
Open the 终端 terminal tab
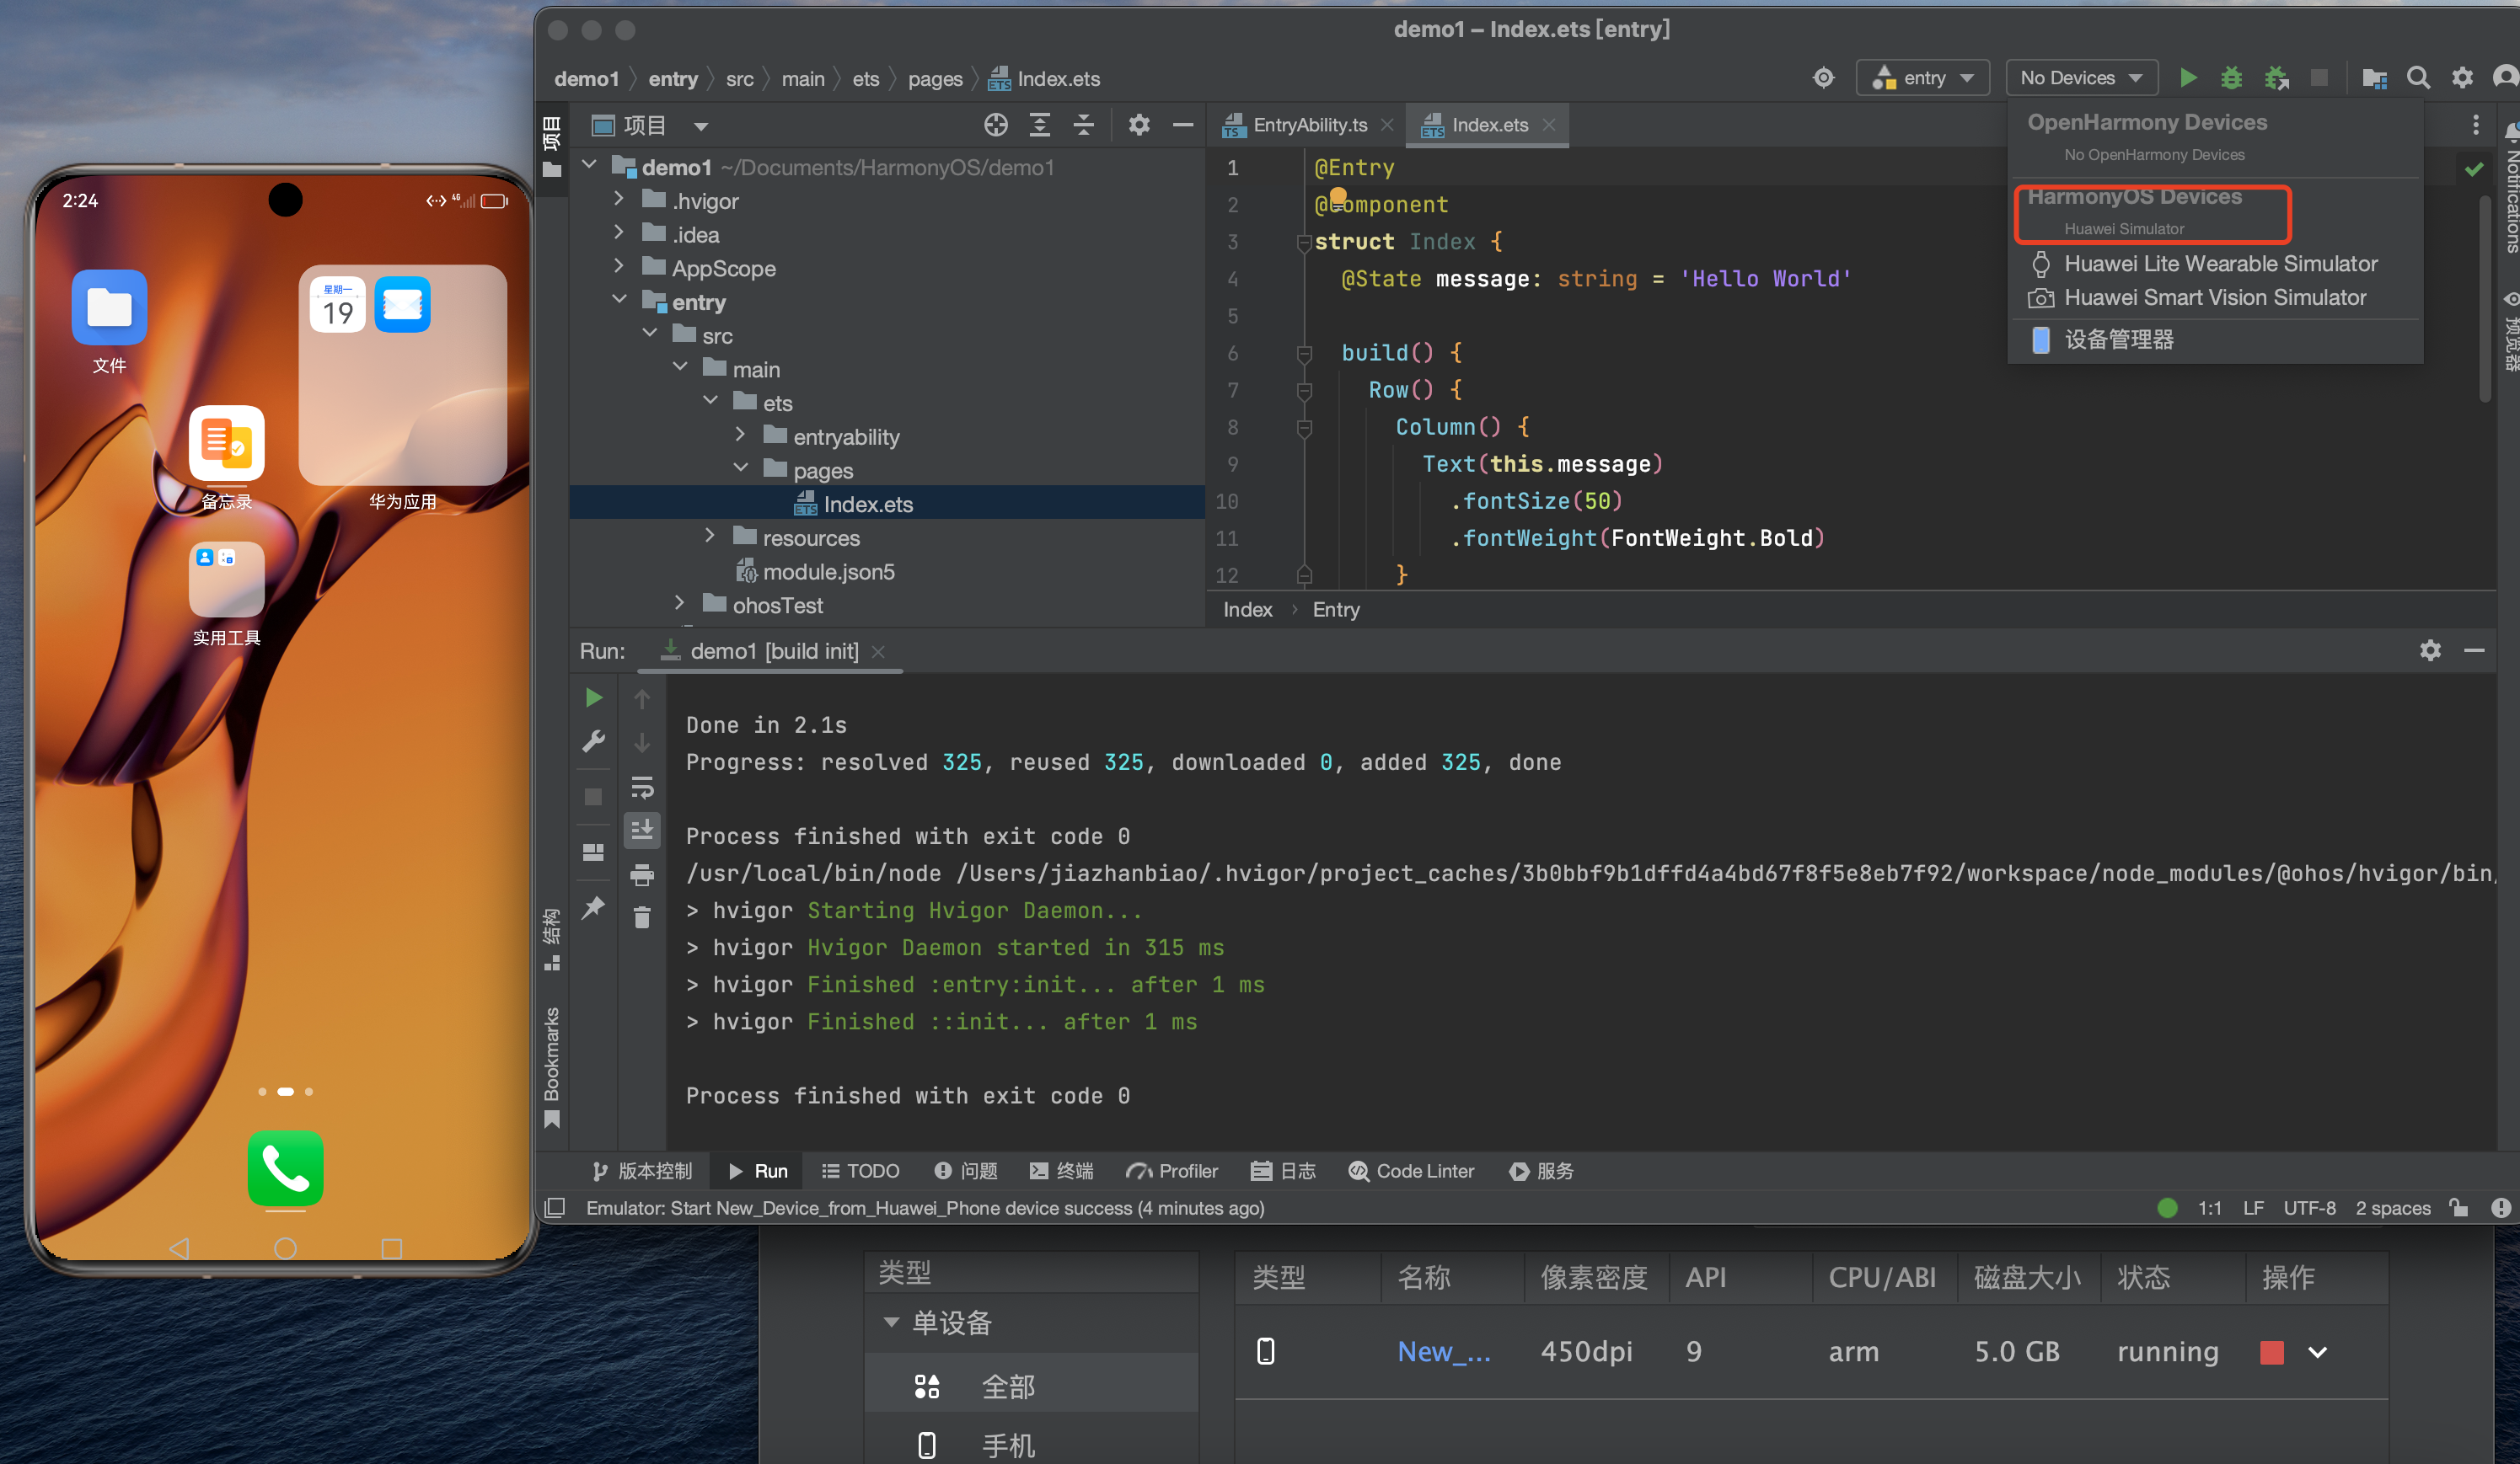click(x=1061, y=1170)
